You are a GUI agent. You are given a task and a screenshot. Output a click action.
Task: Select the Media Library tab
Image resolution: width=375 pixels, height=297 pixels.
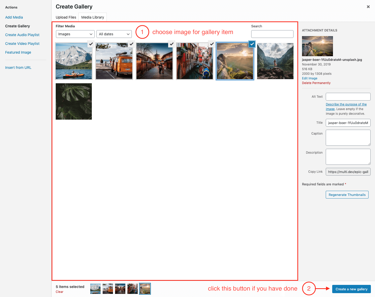point(93,17)
